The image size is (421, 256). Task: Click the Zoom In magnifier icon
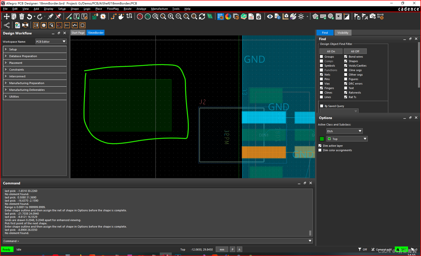tap(171, 16)
